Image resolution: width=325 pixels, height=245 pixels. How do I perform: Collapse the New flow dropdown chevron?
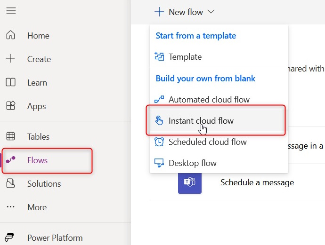(211, 12)
